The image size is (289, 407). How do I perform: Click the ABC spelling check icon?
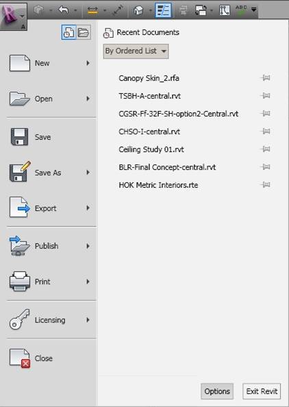click(x=241, y=10)
